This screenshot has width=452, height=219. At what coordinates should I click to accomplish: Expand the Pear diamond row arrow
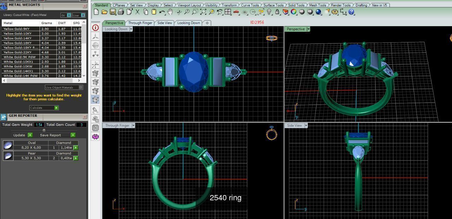[76, 158]
